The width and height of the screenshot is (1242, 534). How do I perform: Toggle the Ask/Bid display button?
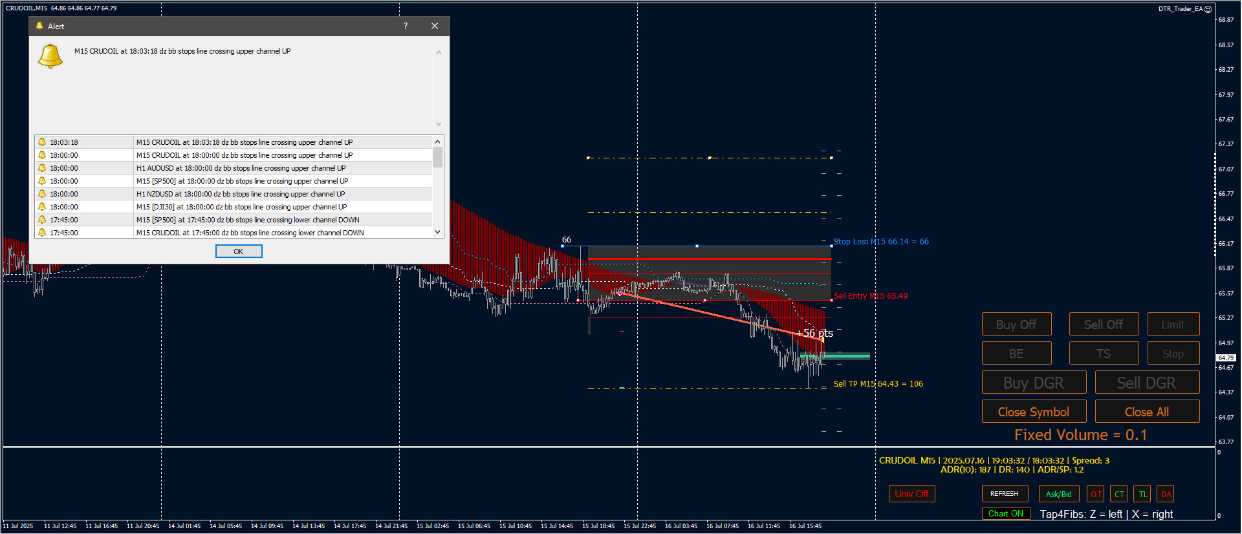pyautogui.click(x=1059, y=494)
